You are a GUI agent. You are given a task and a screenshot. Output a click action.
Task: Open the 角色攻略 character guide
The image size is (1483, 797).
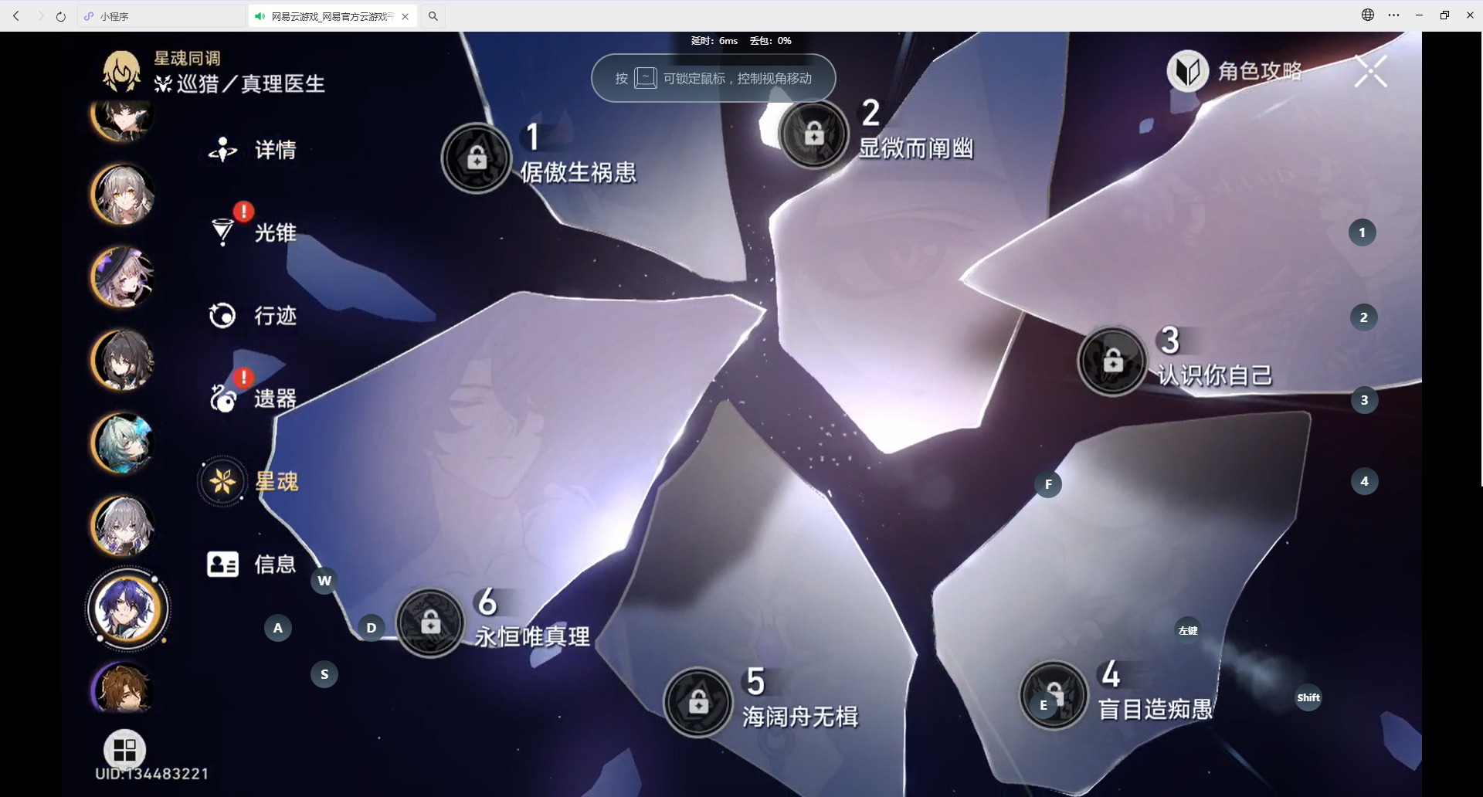(x=1234, y=71)
